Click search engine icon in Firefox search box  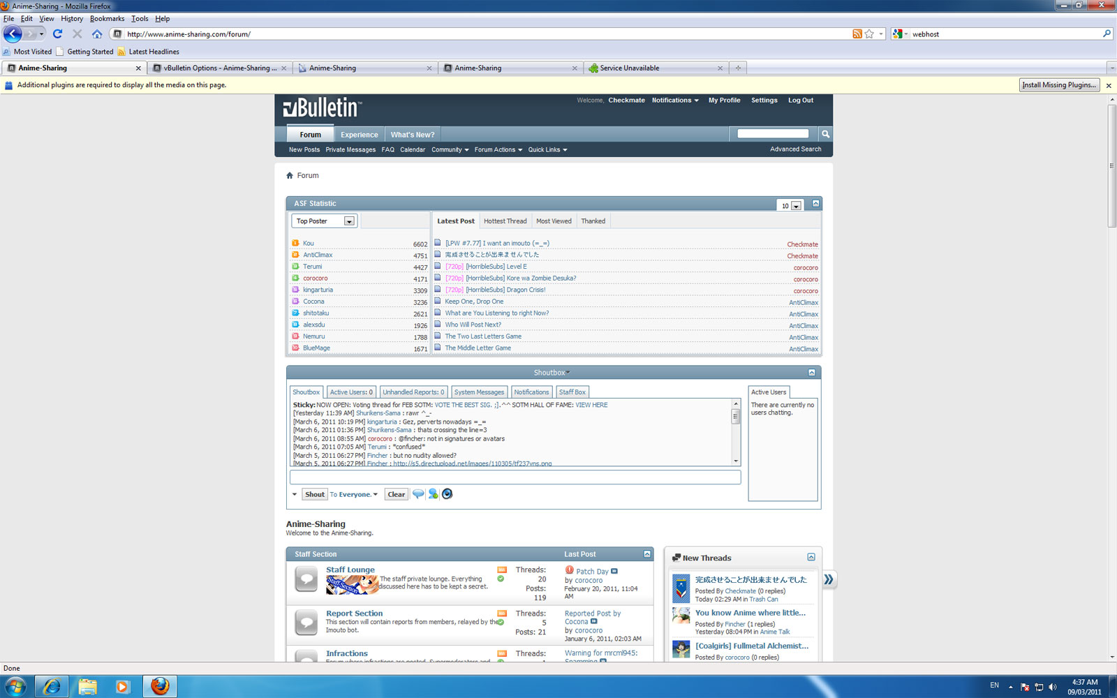click(898, 34)
